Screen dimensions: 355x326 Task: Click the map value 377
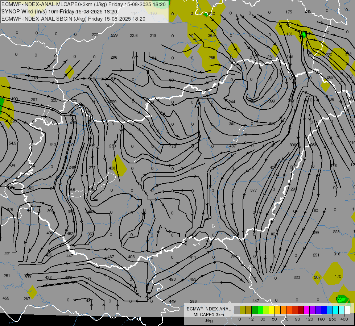click(253, 190)
